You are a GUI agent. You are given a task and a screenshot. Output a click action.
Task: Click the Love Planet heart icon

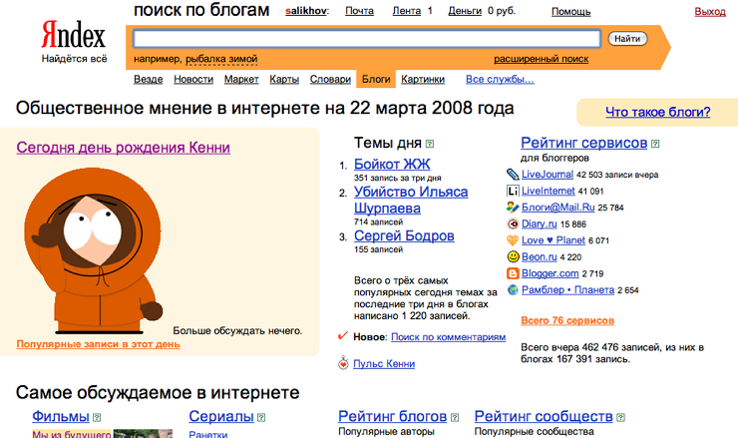pyautogui.click(x=513, y=240)
